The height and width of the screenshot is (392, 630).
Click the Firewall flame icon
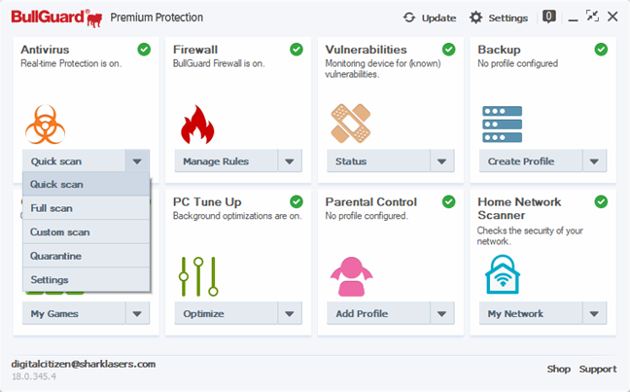click(197, 125)
